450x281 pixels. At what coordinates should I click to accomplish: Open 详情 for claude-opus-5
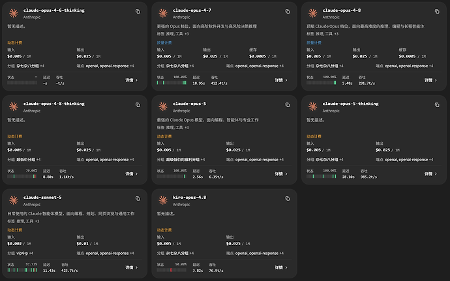click(x=281, y=174)
